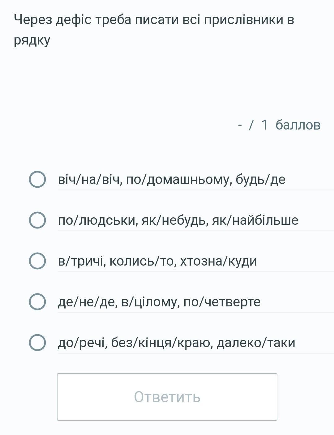Click the word "далеко/таки" in fifth answer
Image resolution: width=334 pixels, height=435 pixels.
pos(256,343)
